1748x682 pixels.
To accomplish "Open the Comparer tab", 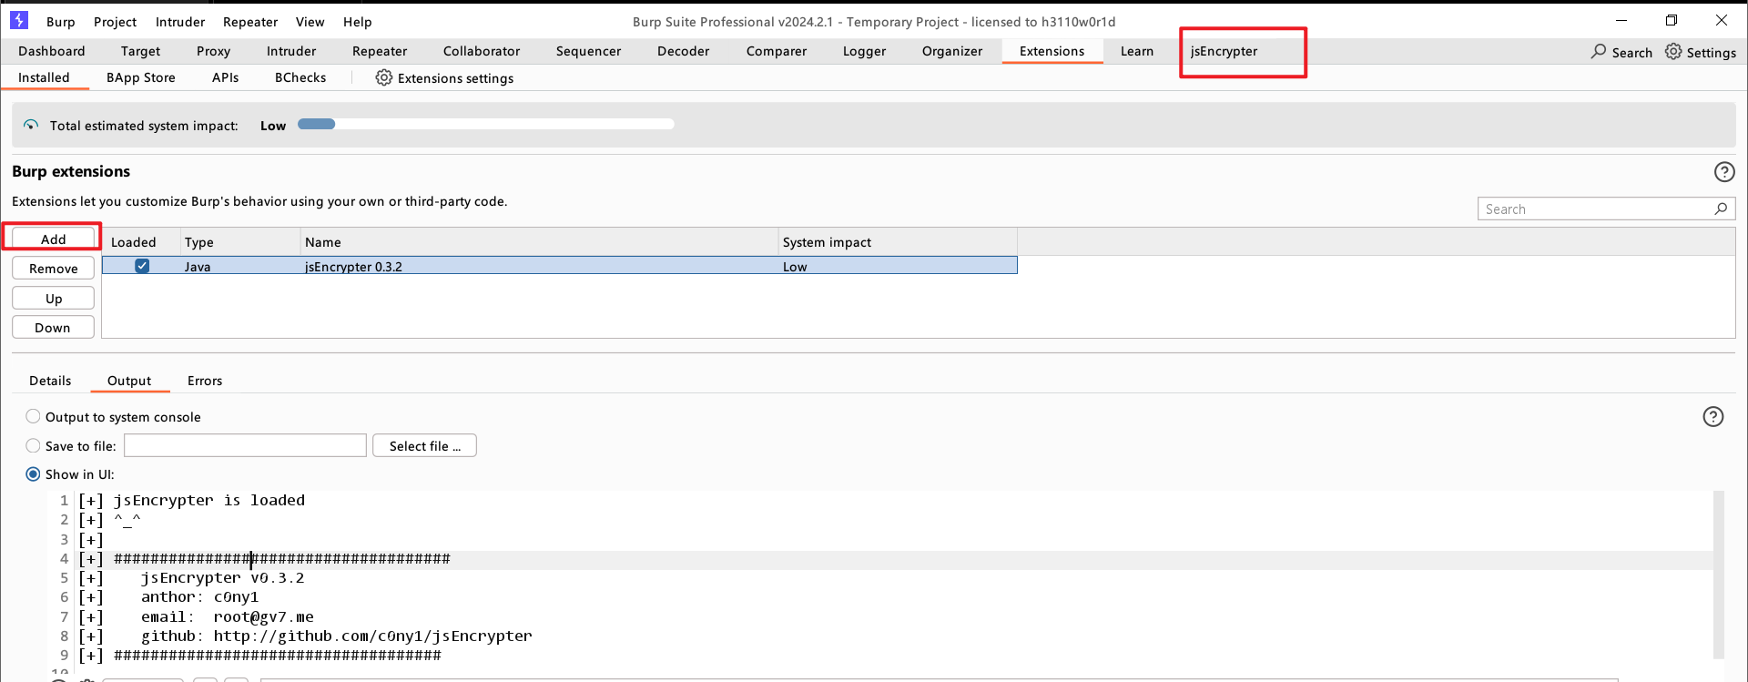I will point(777,51).
